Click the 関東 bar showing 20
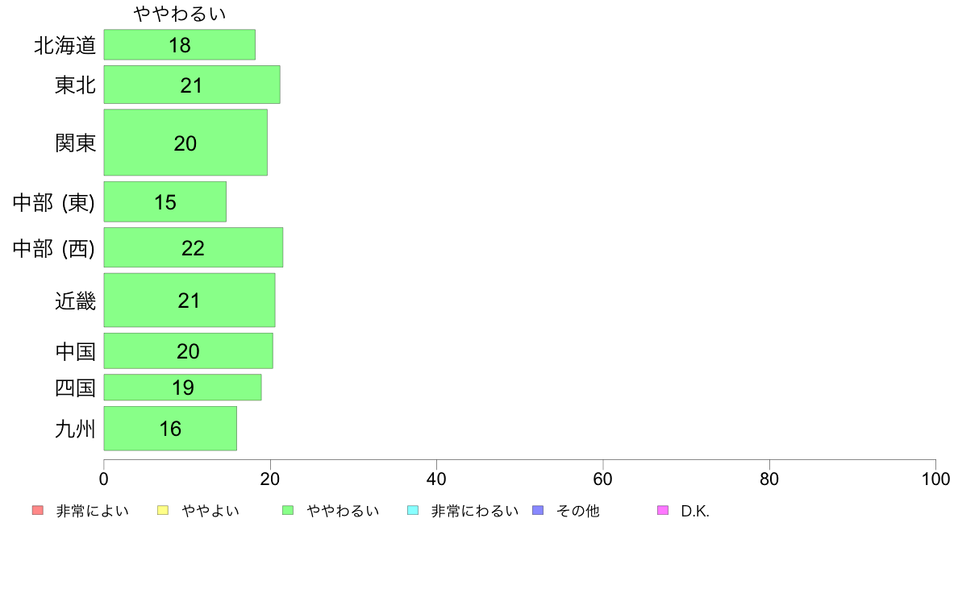This screenshot has width=958, height=593. click(185, 143)
